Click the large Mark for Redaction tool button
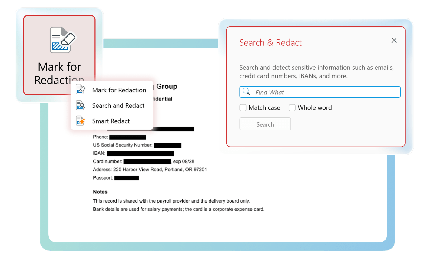The width and height of the screenshot is (424, 261). [59, 55]
